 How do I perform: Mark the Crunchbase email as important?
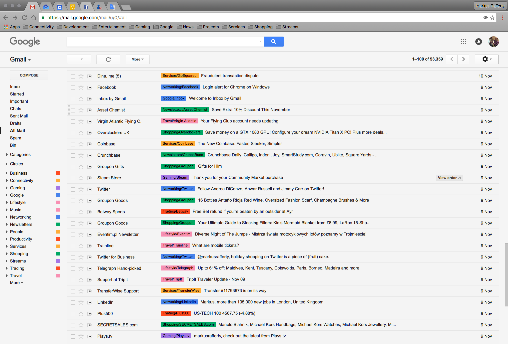(89, 155)
